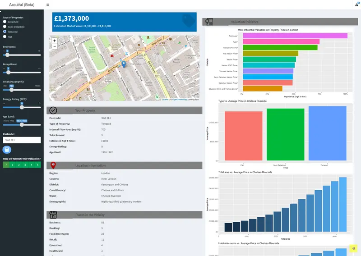Click the price tag icon in value box
This screenshot has width=361, height=256.
(x=189, y=20)
